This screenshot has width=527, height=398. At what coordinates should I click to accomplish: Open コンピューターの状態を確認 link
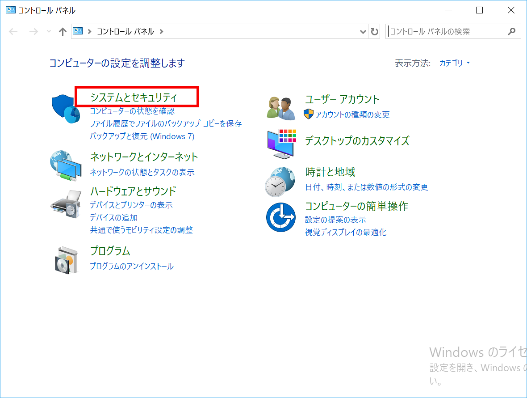[x=132, y=111]
